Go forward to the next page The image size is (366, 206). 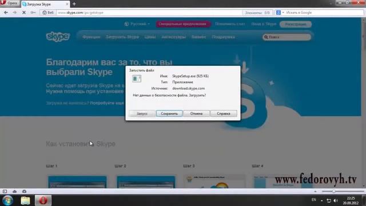pyautogui.click(x=15, y=13)
